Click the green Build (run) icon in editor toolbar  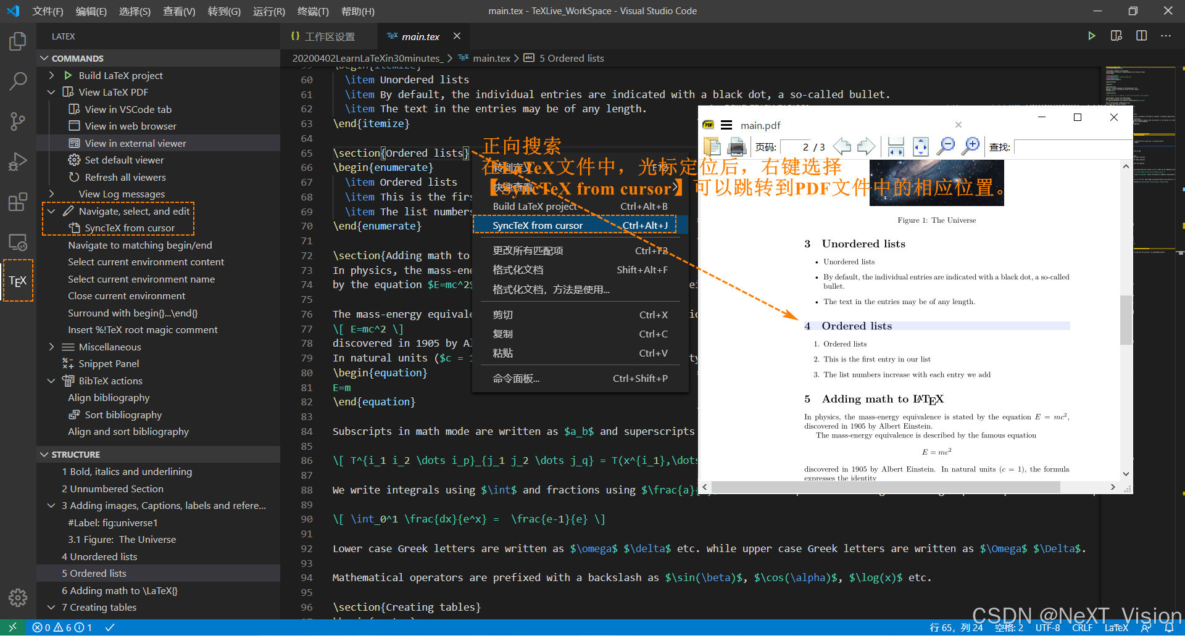(1091, 36)
